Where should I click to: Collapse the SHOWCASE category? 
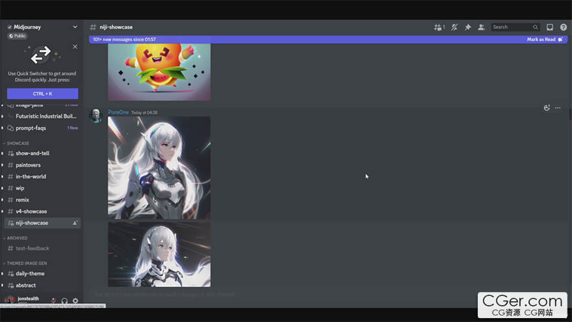coord(18,143)
